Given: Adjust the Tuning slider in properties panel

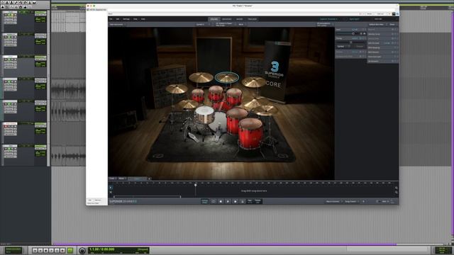Looking at the screenshot, I should tap(351, 42).
